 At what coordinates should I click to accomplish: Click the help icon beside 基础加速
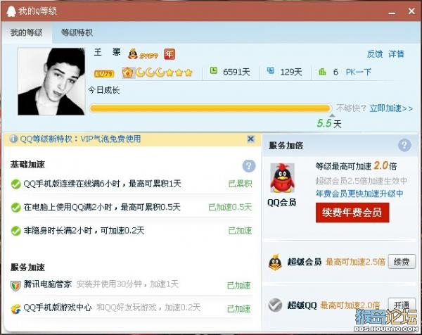click(x=249, y=166)
